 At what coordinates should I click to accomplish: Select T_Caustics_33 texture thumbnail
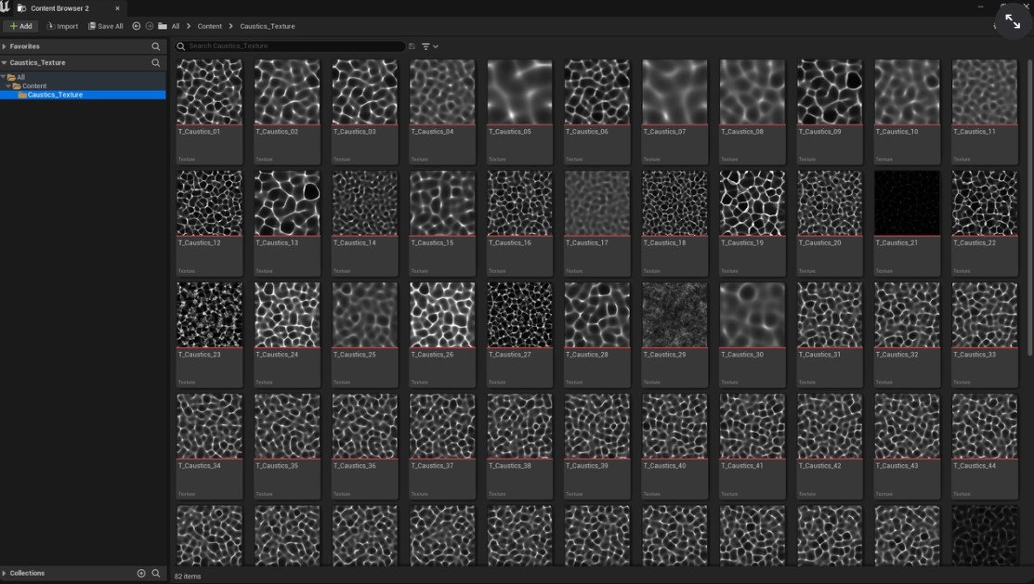click(x=985, y=315)
